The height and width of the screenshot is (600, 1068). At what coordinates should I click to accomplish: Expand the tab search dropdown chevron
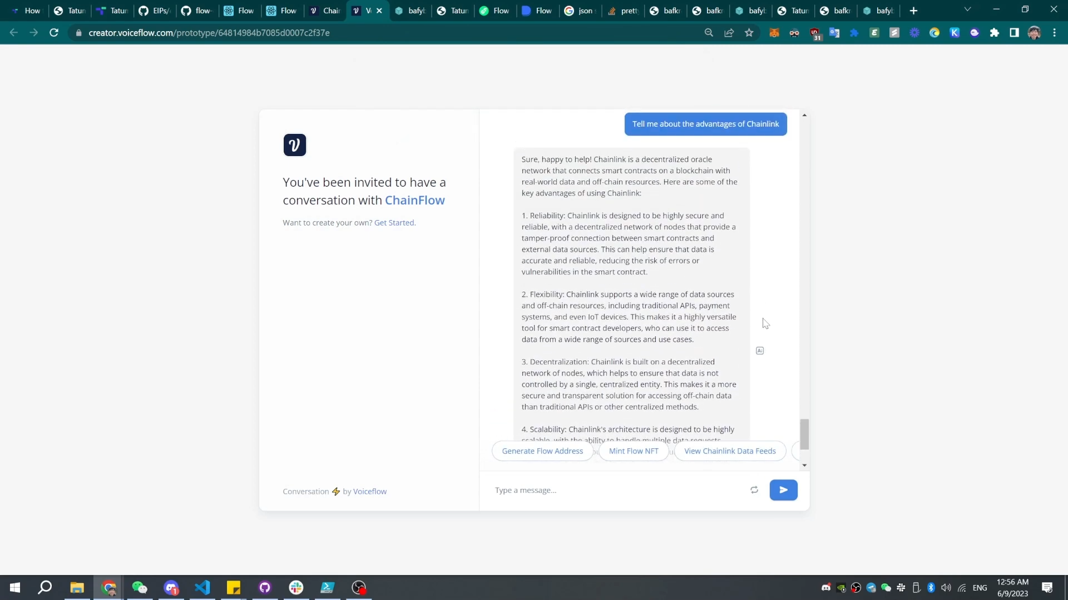(967, 9)
